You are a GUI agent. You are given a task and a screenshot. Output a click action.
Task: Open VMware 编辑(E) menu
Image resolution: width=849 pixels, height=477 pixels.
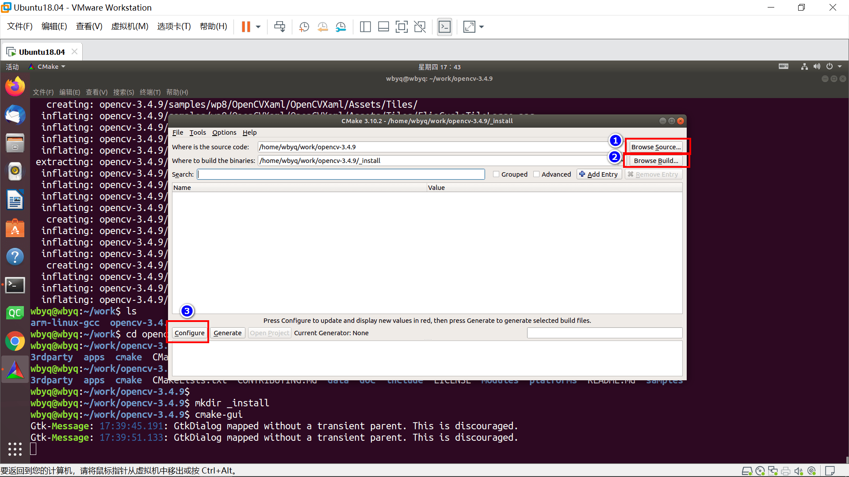click(54, 26)
